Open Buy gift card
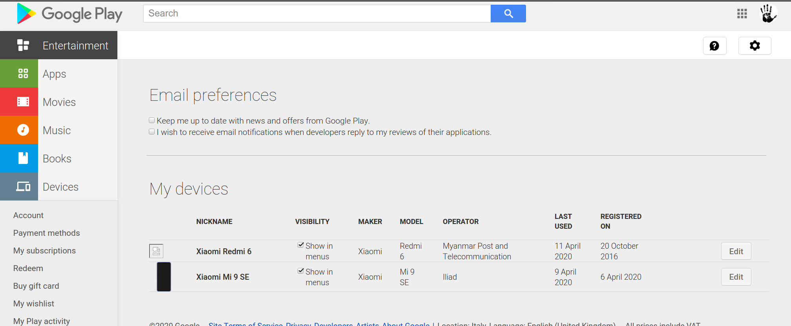This screenshot has height=326, width=791. [36, 286]
